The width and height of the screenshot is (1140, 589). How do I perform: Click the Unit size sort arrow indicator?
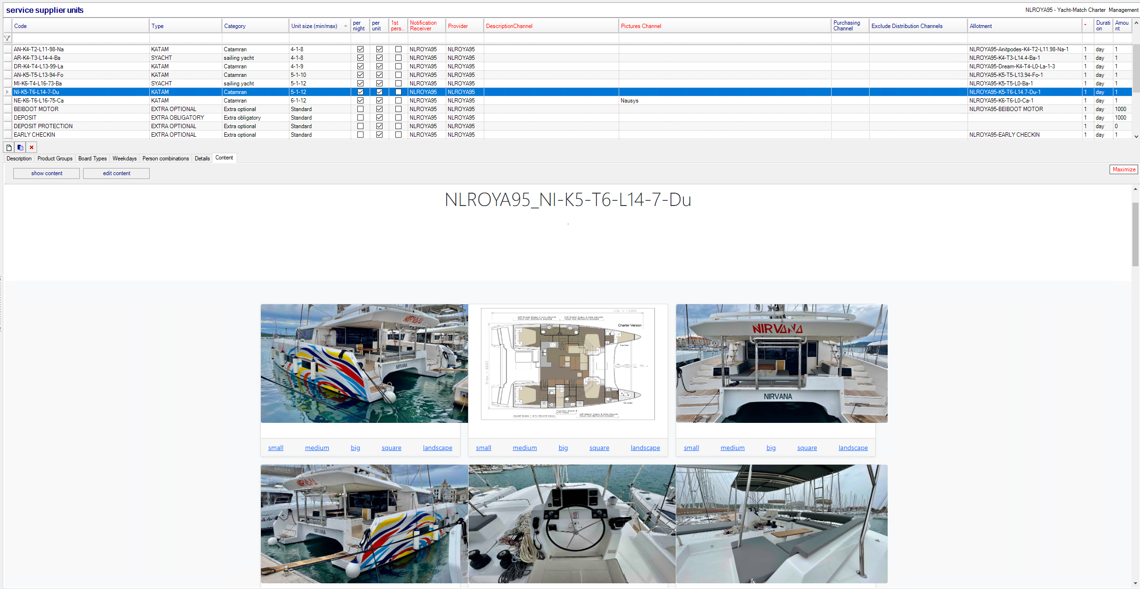tap(345, 26)
